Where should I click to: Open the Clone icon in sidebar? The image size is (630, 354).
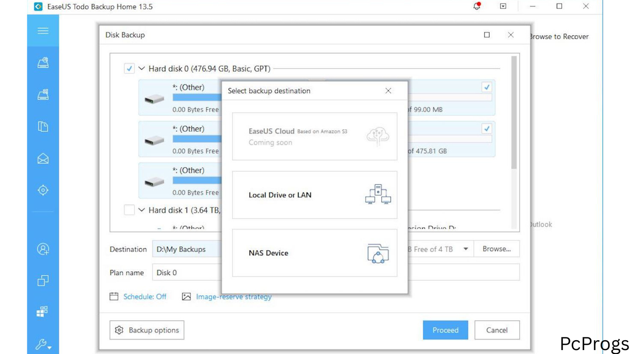point(43,280)
